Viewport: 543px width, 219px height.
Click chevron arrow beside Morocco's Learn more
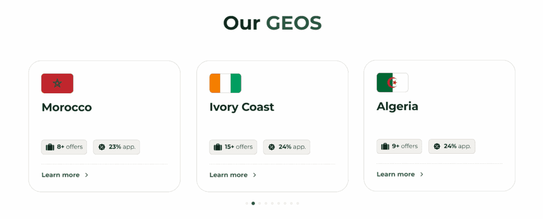click(x=87, y=175)
